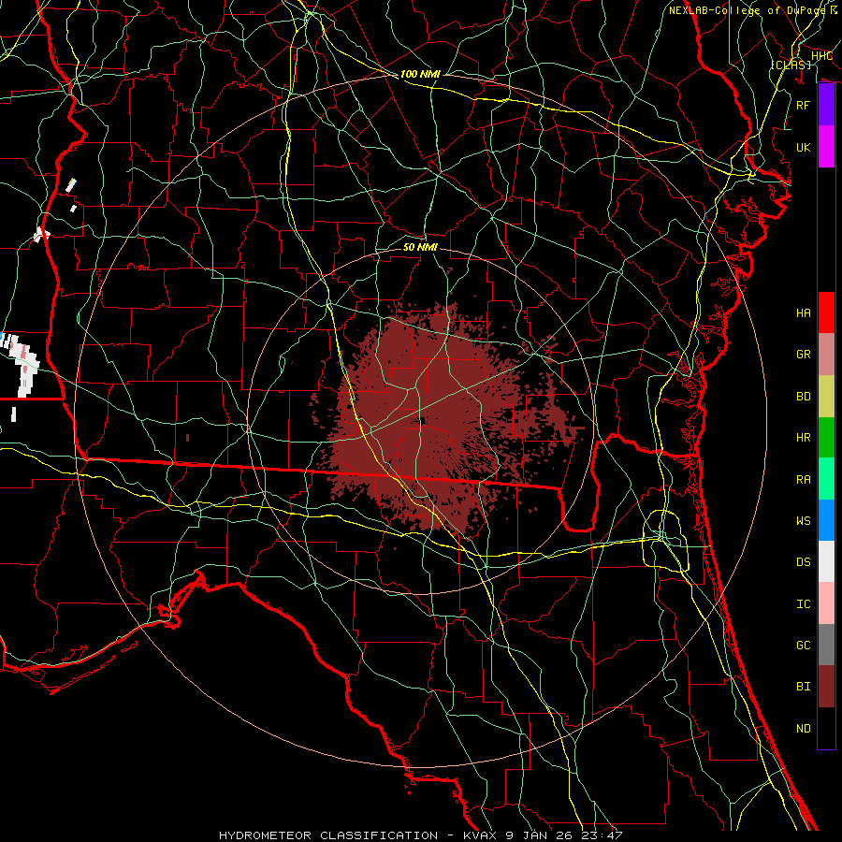Image resolution: width=842 pixels, height=842 pixels.
Task: Select the light green RA legend swatch
Action: click(826, 479)
